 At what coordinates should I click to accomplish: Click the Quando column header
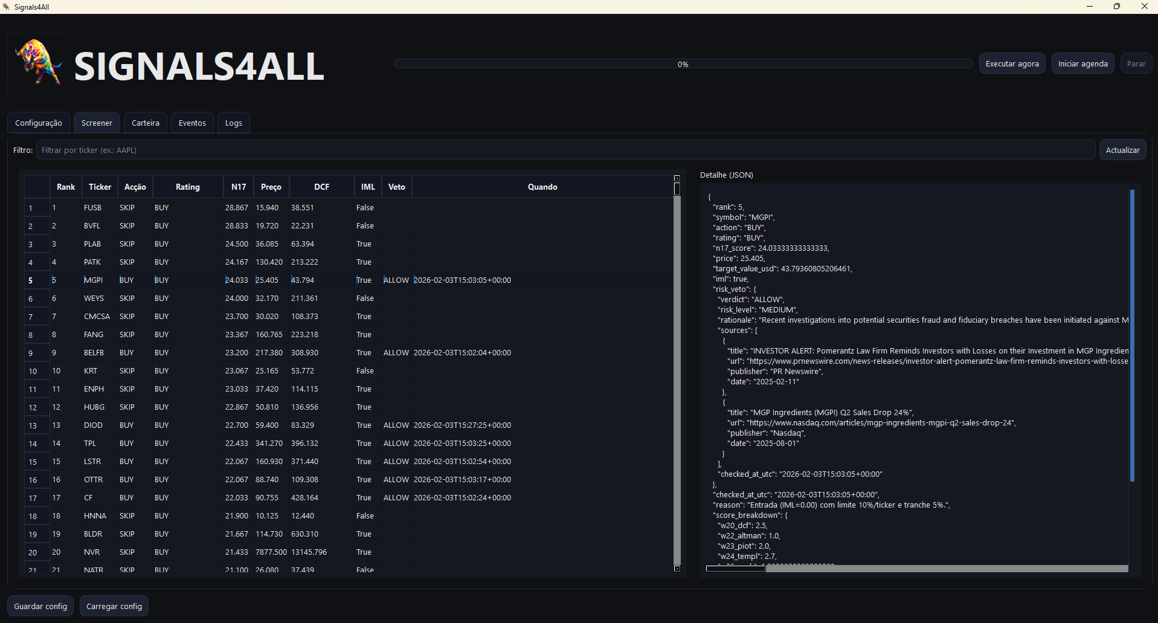pos(542,187)
